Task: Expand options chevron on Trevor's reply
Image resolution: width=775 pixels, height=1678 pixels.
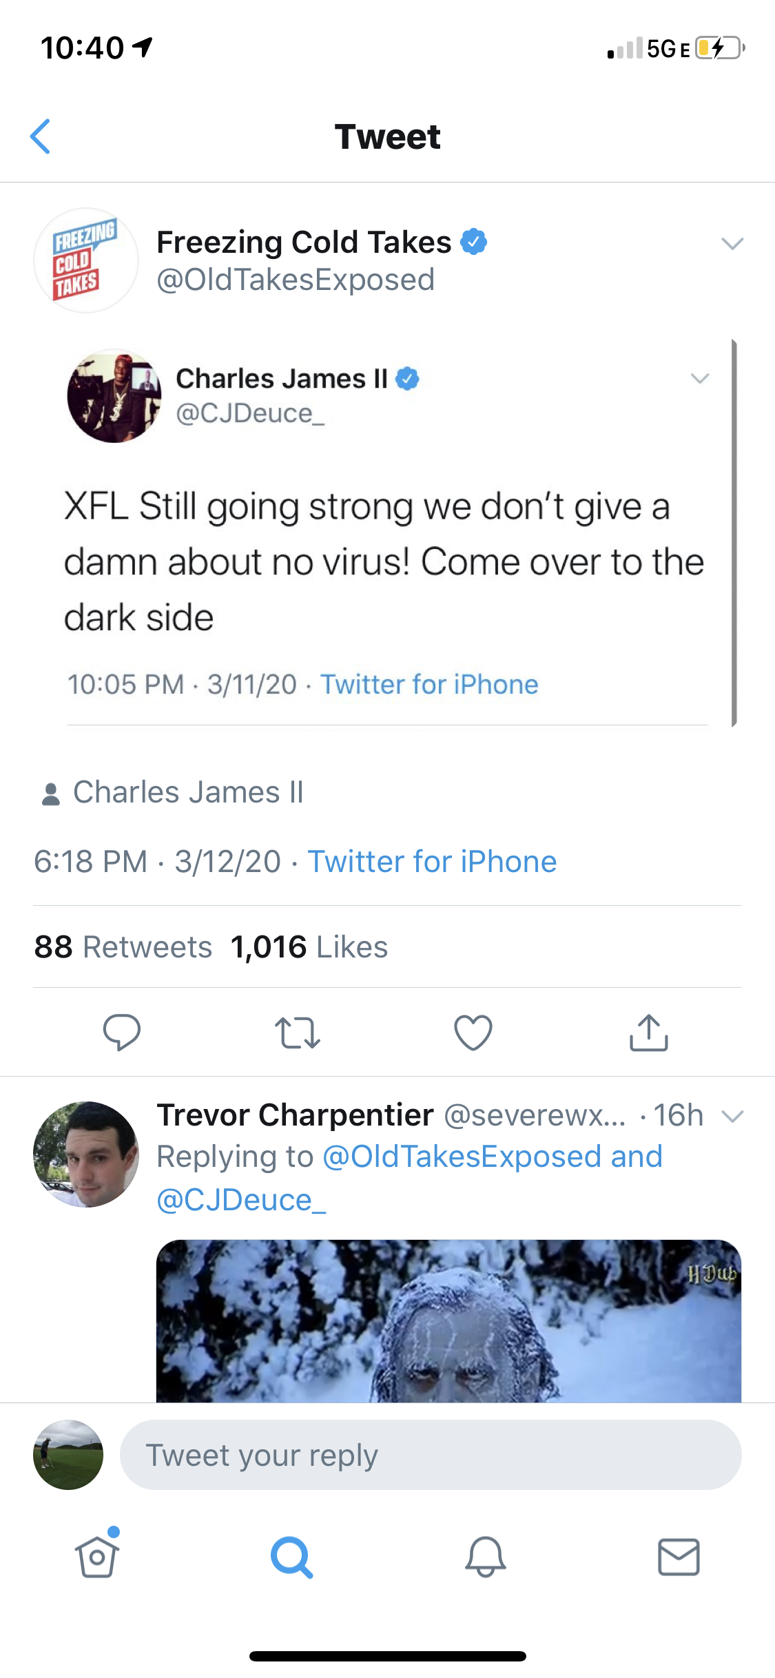Action: point(732,1116)
